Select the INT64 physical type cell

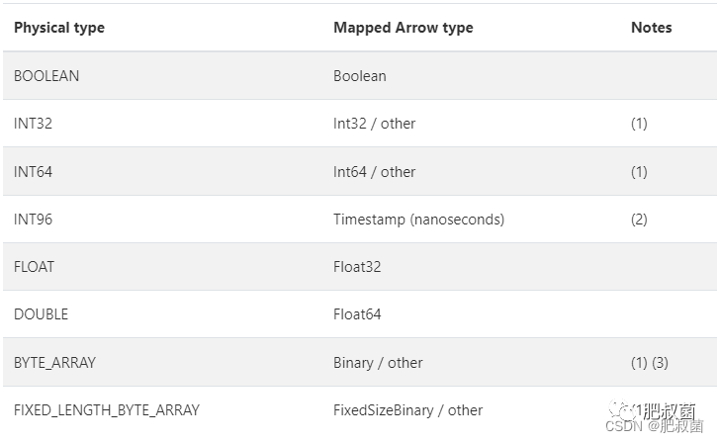click(x=34, y=172)
